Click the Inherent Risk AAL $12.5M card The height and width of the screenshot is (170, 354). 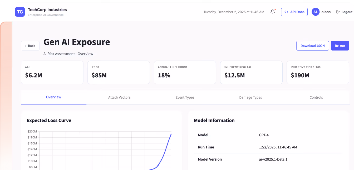click(251, 72)
